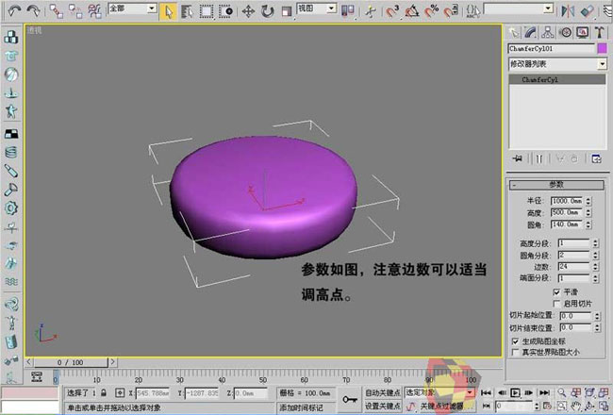Click the purple object color swatch
The image size is (613, 415).
(602, 48)
